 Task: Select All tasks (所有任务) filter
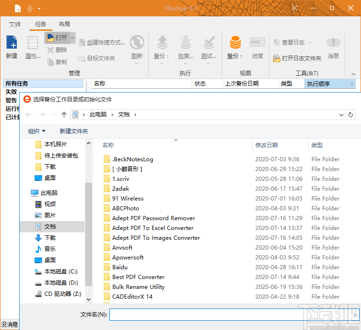pyautogui.click(x=43, y=84)
